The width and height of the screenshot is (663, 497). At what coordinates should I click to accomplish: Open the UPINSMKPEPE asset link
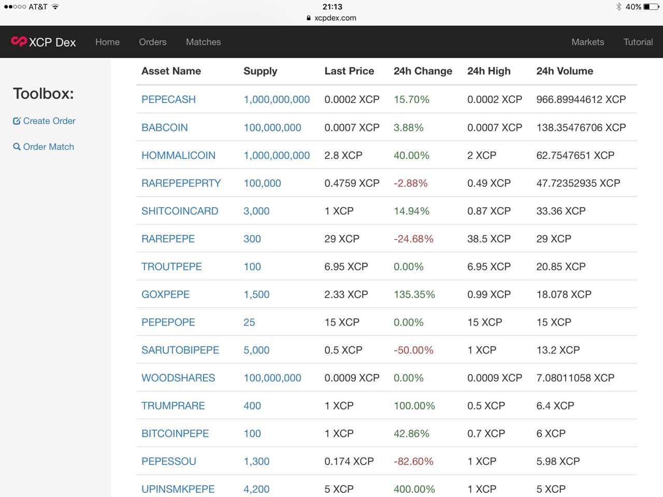tap(178, 489)
